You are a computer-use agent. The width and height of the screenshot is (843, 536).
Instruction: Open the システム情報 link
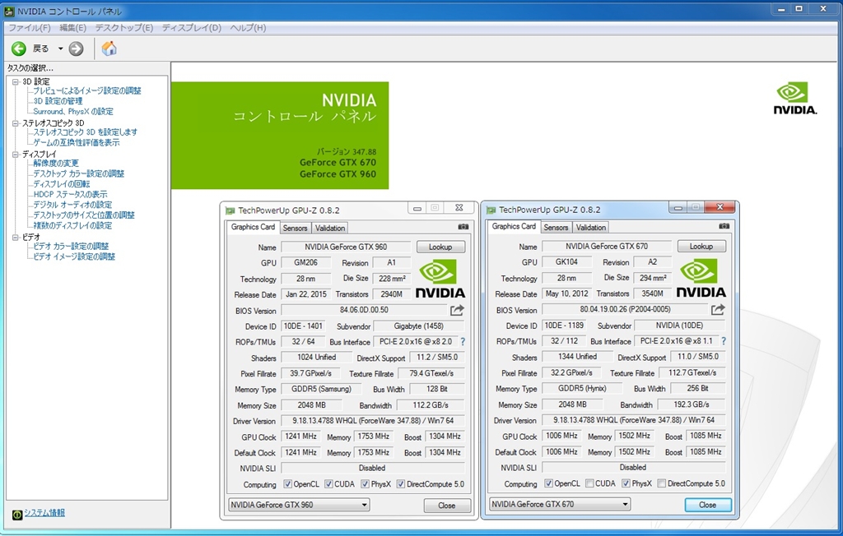click(x=44, y=513)
